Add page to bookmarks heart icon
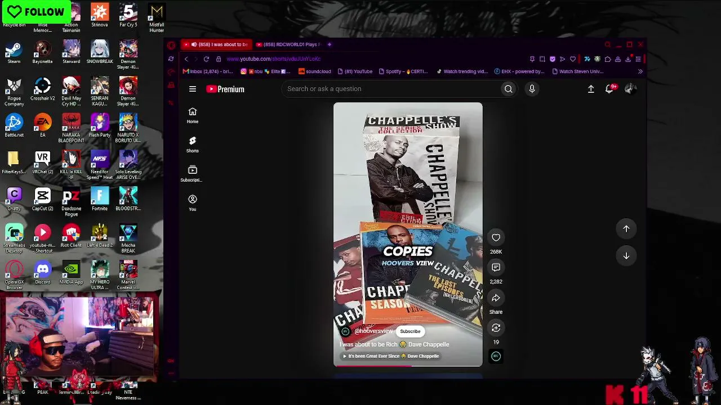The width and height of the screenshot is (721, 405). tap(573, 59)
